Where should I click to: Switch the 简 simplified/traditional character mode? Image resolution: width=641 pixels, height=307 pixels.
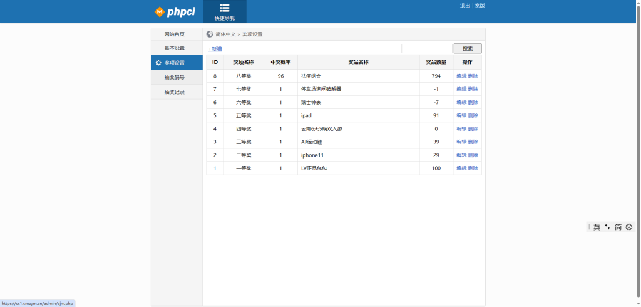click(x=618, y=227)
